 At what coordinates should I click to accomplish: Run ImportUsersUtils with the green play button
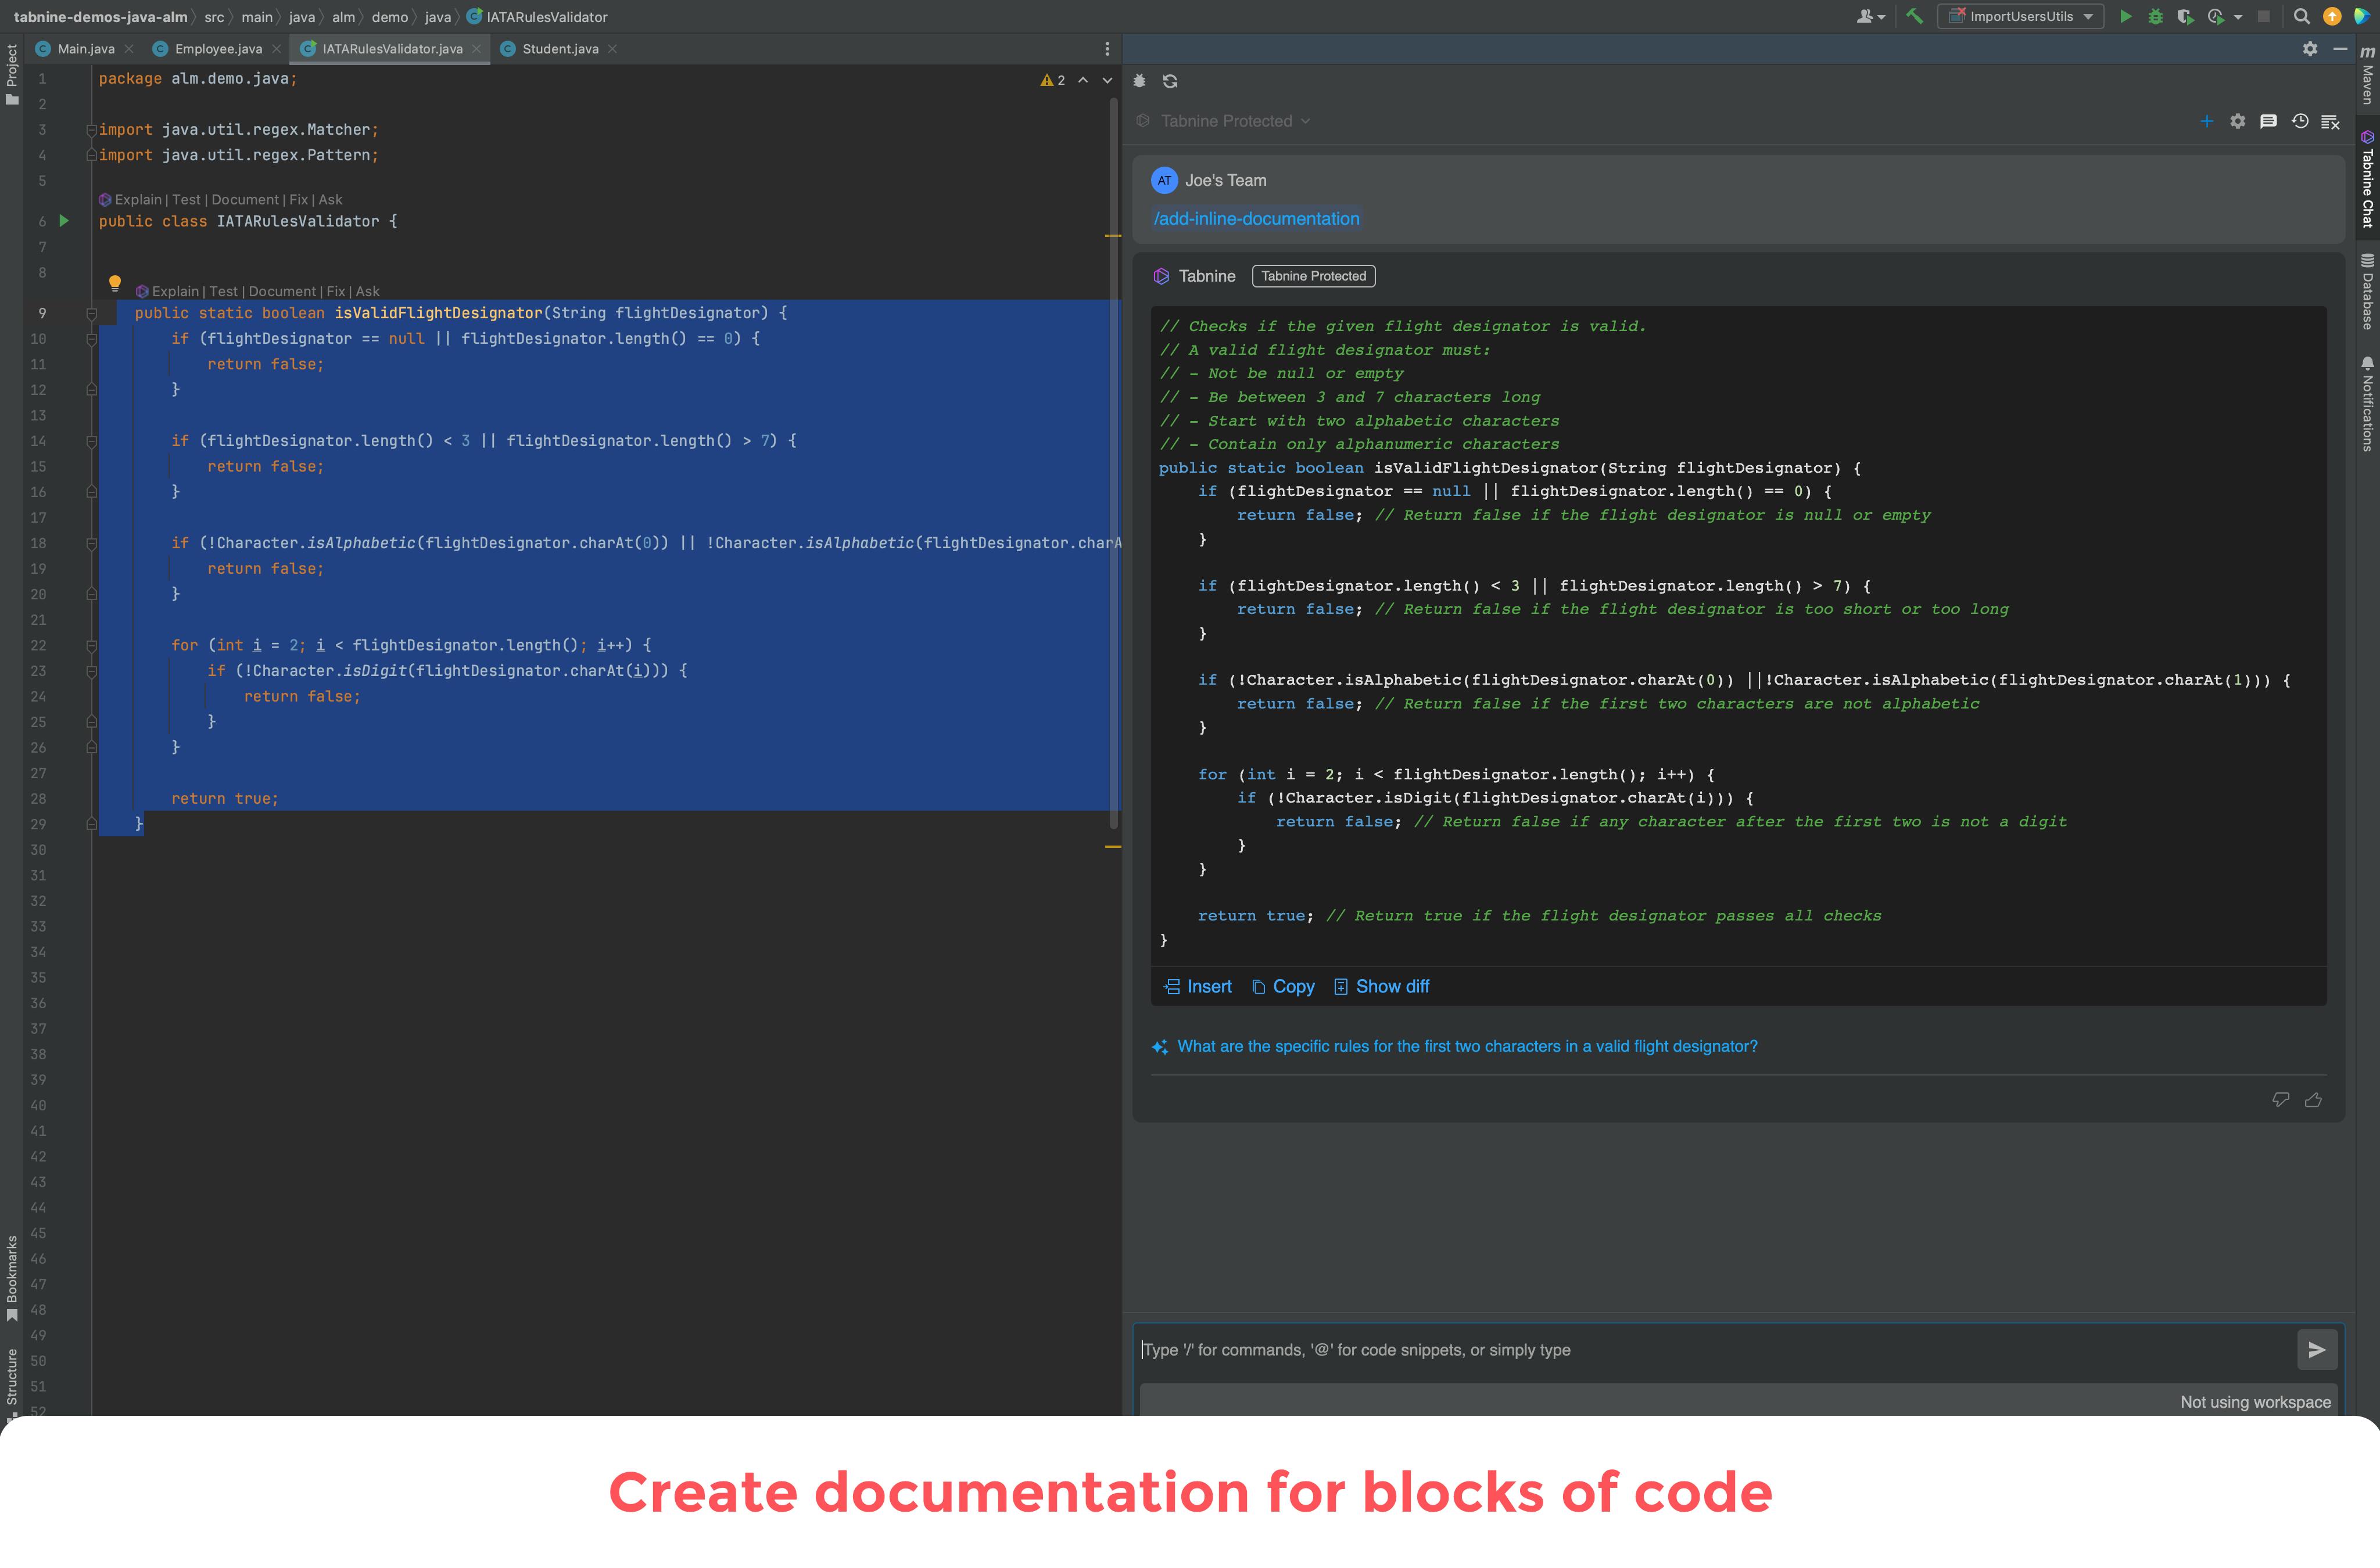pyautogui.click(x=2126, y=16)
